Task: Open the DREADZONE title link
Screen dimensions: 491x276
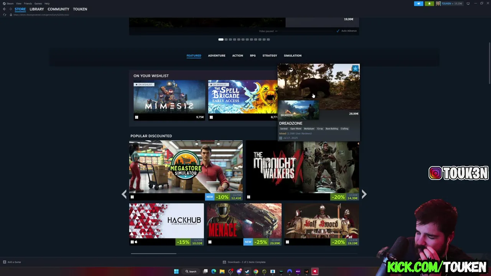Action: click(x=291, y=123)
